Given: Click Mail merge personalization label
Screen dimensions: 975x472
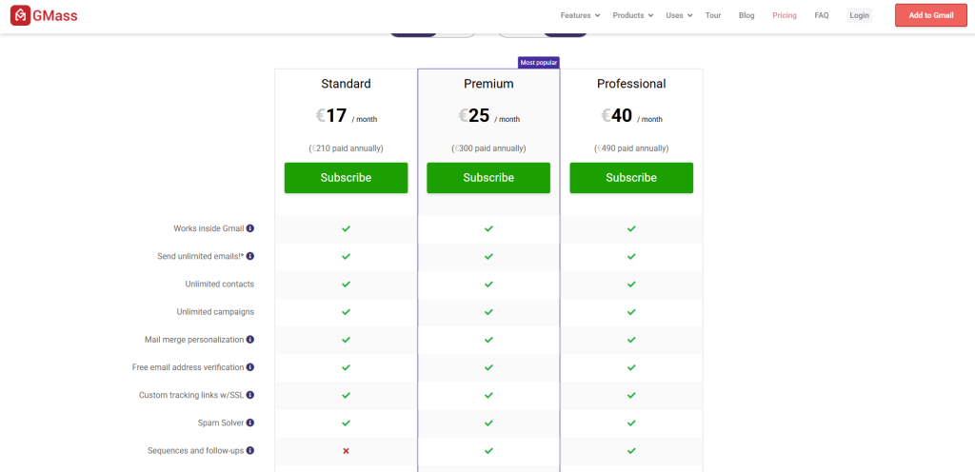Looking at the screenshot, I should click(x=194, y=340).
